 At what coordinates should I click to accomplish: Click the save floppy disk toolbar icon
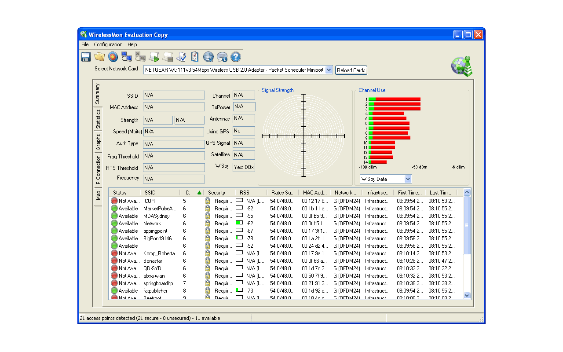click(x=86, y=57)
